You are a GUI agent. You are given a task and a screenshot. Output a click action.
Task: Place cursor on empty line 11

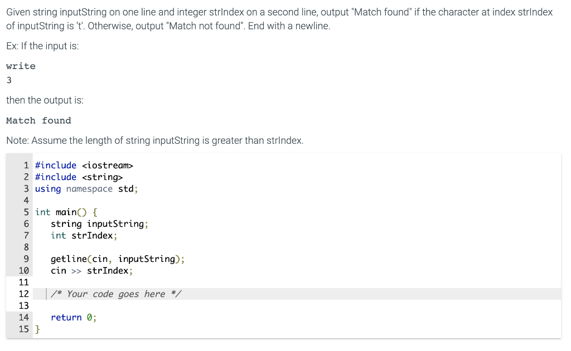(297, 282)
